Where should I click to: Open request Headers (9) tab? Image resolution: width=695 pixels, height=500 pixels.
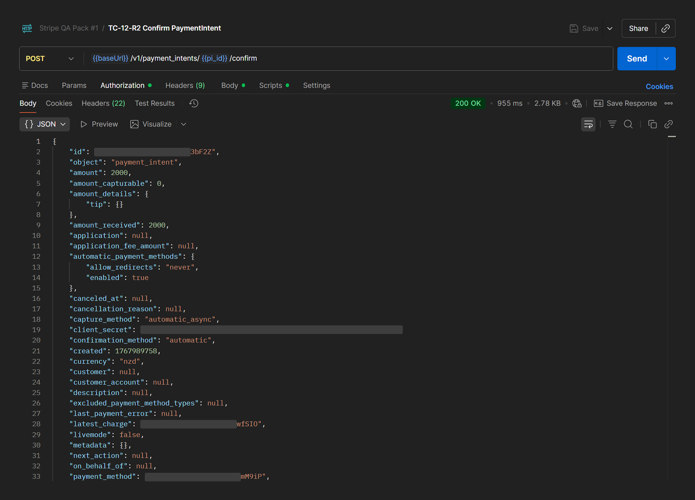point(185,85)
